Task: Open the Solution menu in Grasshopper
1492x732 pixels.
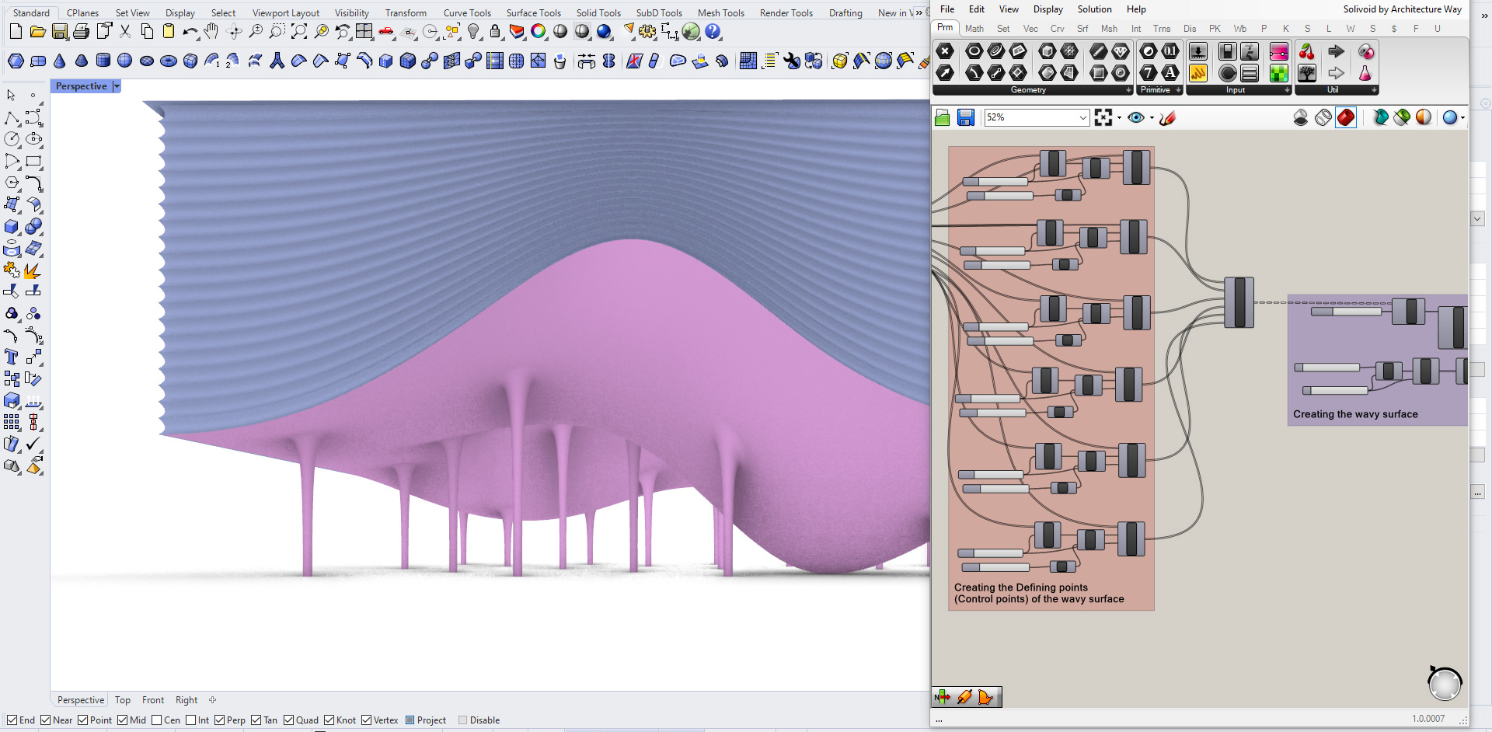Action: (x=1094, y=9)
